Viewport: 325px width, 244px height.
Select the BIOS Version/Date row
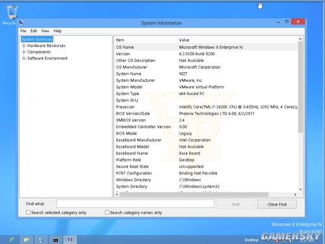point(206,113)
